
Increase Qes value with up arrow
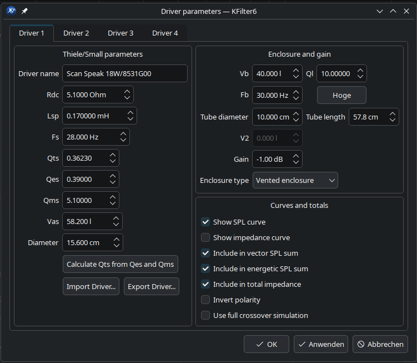click(x=113, y=176)
